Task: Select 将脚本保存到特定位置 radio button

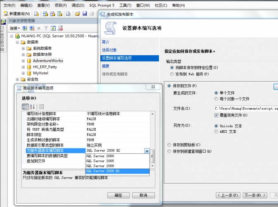Action: (x=172, y=68)
